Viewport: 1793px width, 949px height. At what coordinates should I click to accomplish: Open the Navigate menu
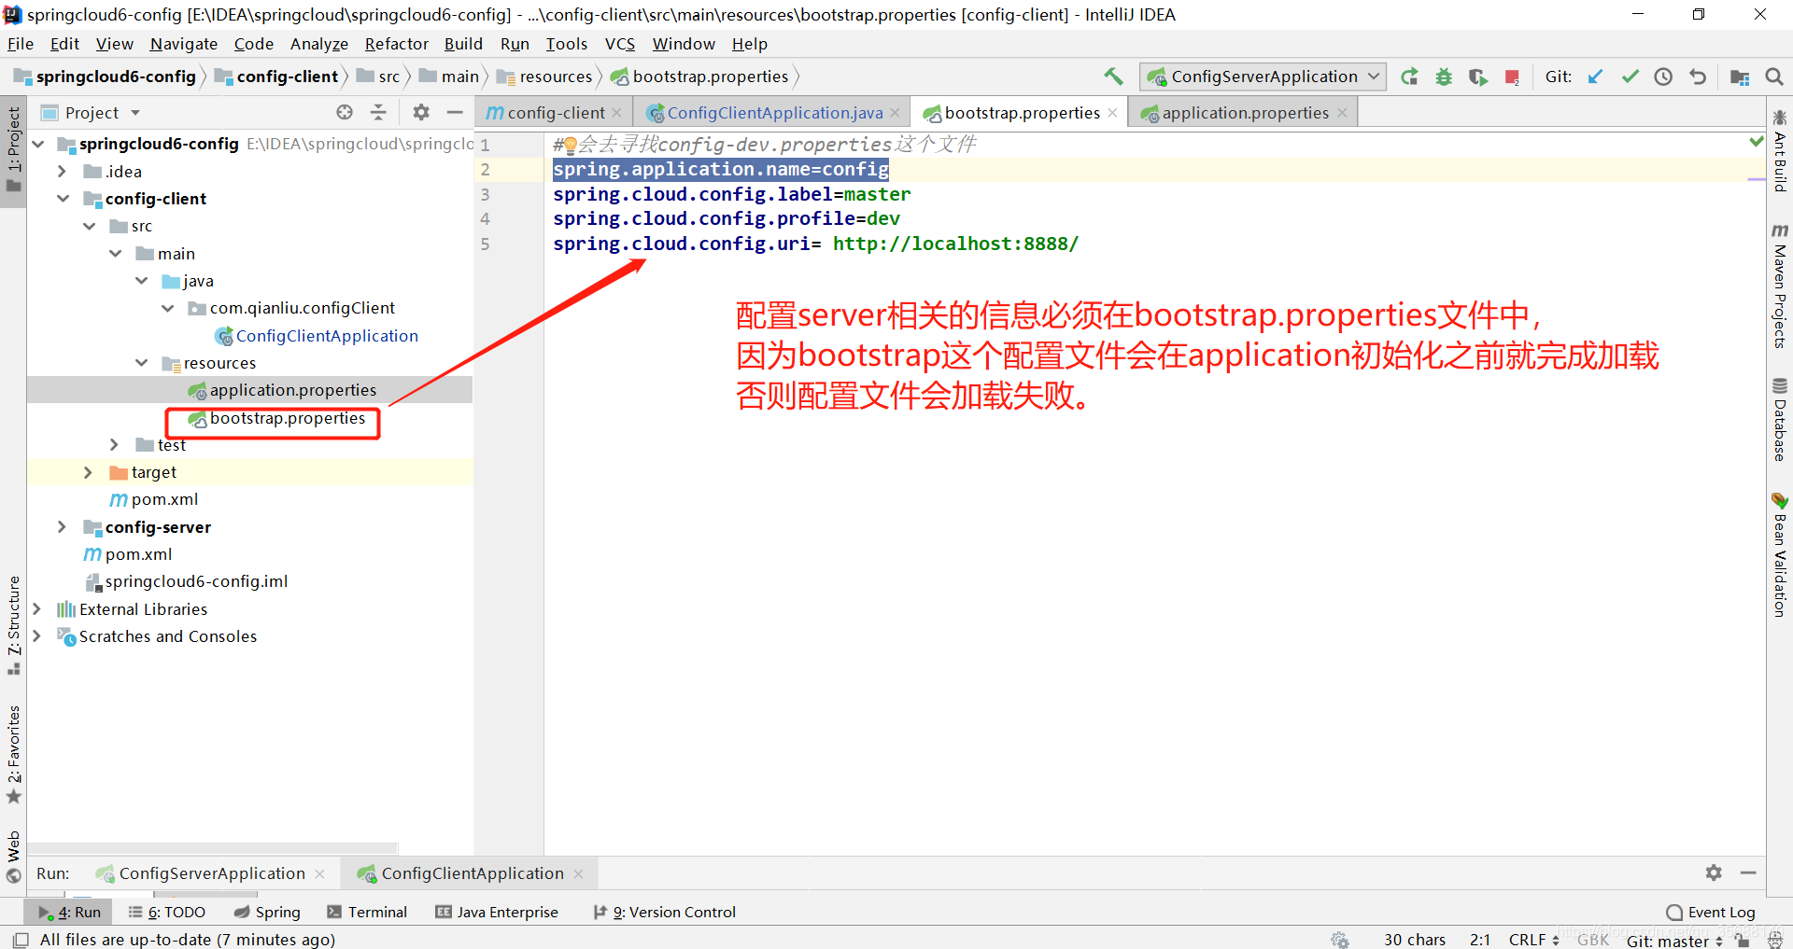click(184, 44)
